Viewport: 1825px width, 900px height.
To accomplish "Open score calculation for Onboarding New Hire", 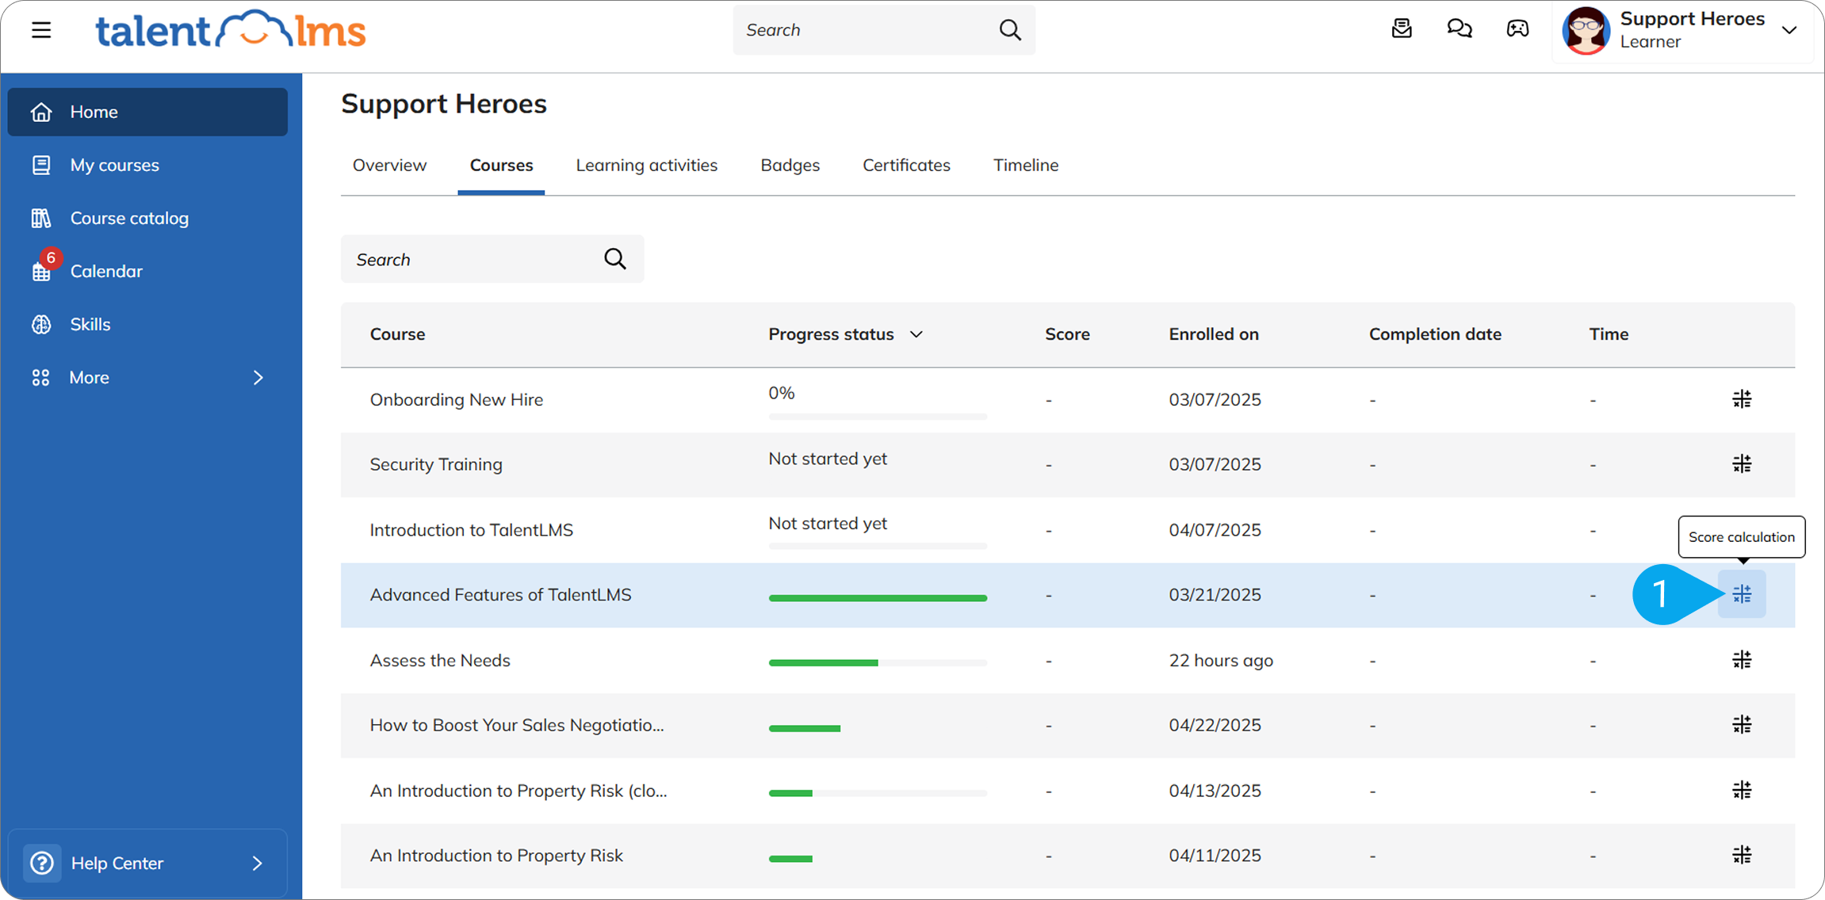I will 1742,399.
